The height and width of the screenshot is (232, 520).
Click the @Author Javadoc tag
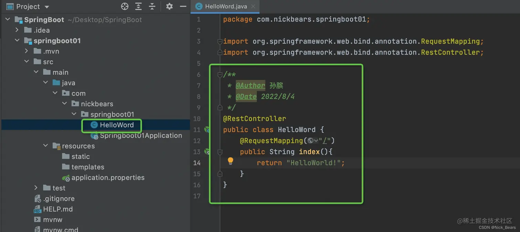pyautogui.click(x=250, y=86)
